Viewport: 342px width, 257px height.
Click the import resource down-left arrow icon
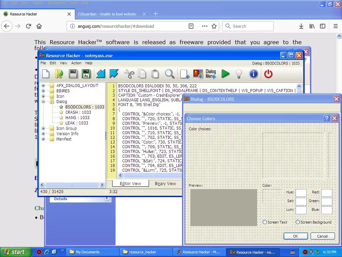(101, 74)
